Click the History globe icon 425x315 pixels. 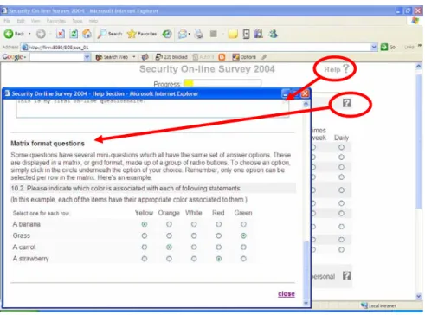[167, 34]
